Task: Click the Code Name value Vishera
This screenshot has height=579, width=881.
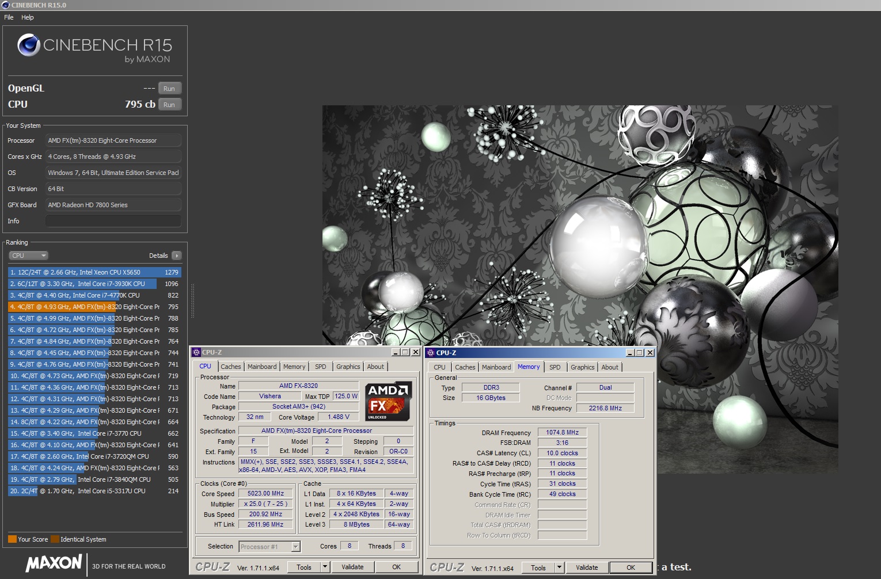Action: pos(270,397)
